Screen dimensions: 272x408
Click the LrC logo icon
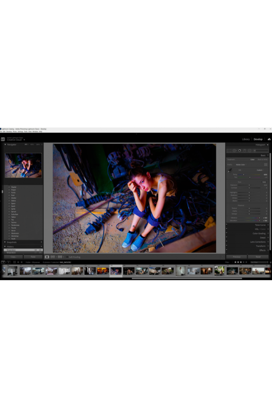coord(3,139)
